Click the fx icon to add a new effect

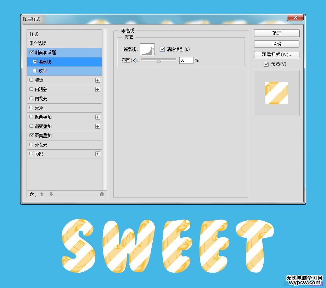click(x=32, y=194)
